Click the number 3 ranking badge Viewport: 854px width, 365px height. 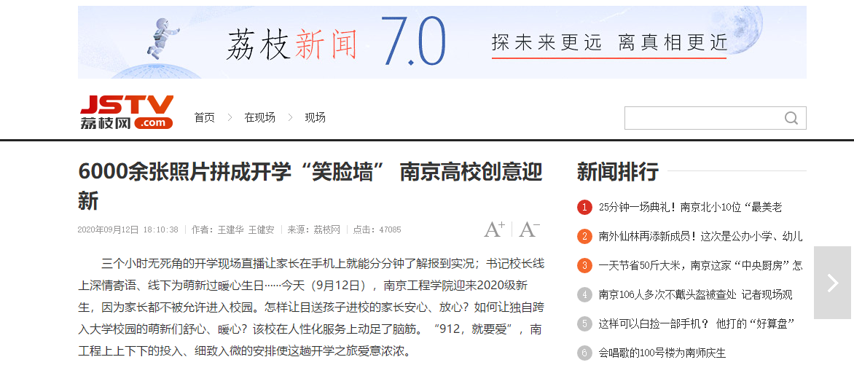[584, 266]
